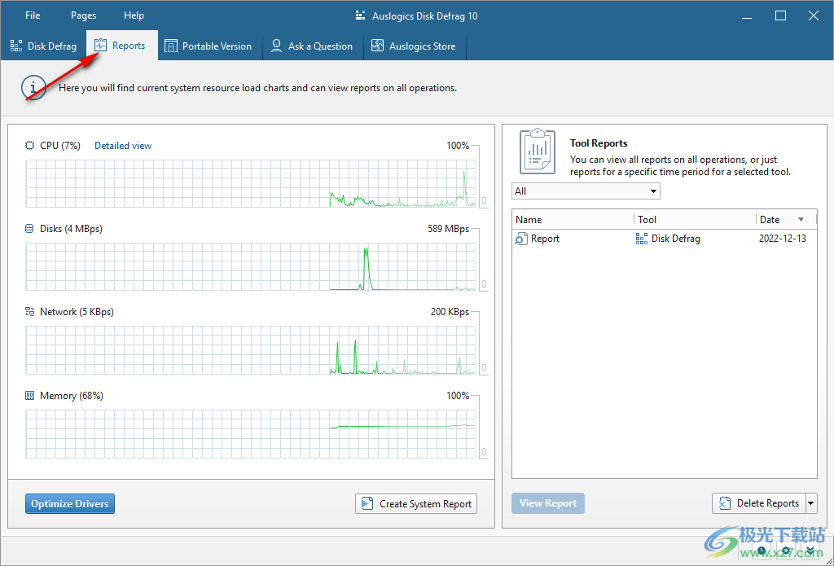Click the 2022-12-13 date cell

point(783,239)
